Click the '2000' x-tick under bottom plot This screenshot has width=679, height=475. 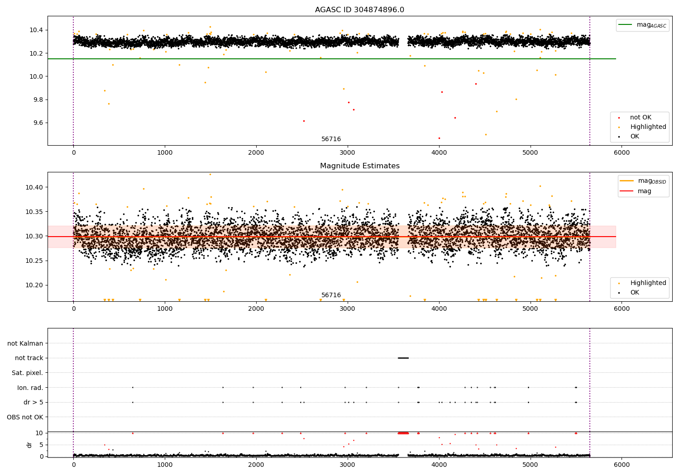click(256, 465)
